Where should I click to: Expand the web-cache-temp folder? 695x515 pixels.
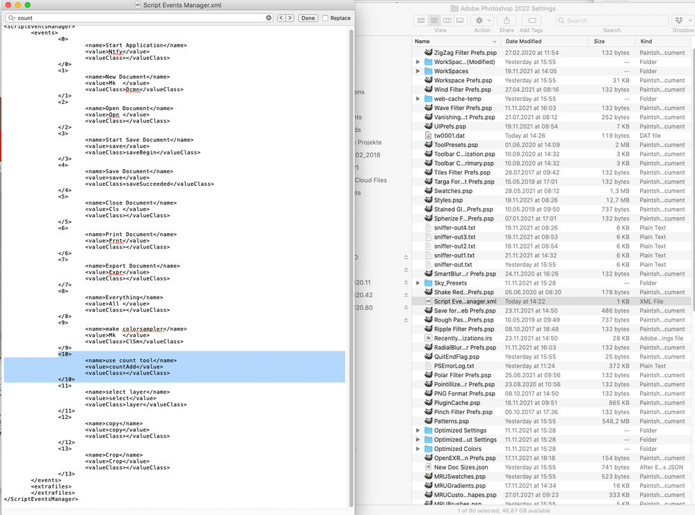(x=417, y=99)
